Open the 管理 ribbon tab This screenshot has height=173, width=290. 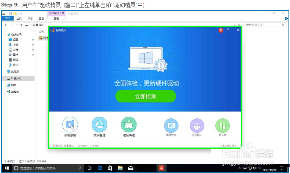[x=56, y=18]
